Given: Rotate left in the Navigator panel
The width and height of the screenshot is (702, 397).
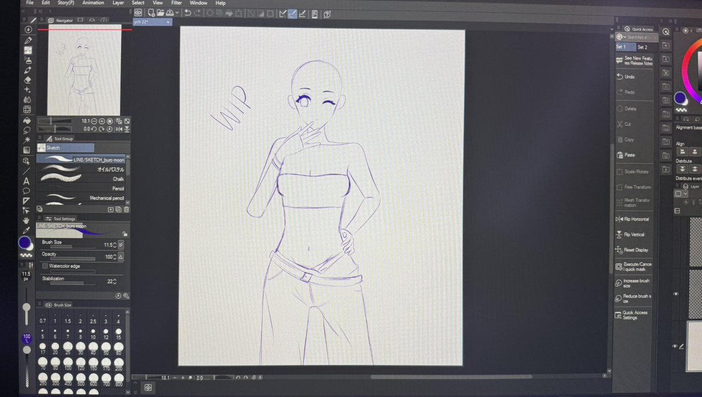Looking at the screenshot, I should [94, 129].
